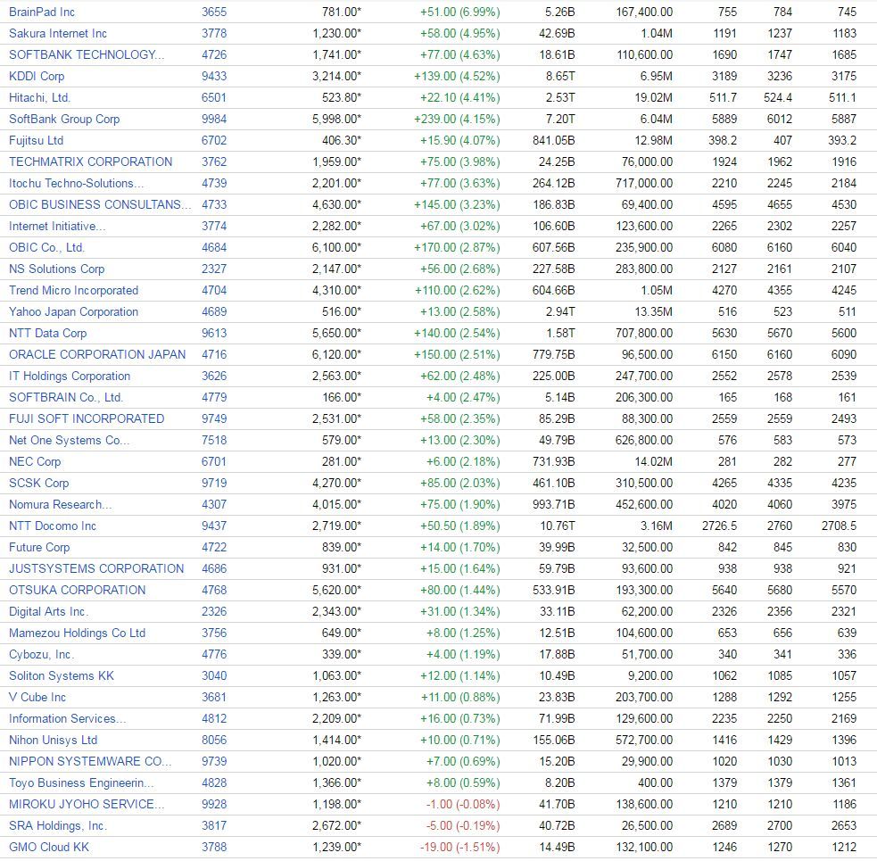Image resolution: width=877 pixels, height=861 pixels.
Task: Open GMO Cloud KK link
Action: (x=49, y=847)
